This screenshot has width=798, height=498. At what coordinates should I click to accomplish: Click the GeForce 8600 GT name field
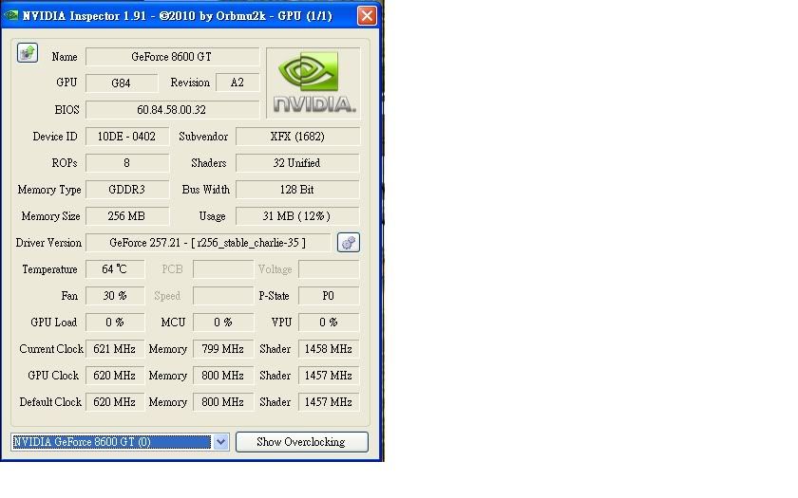[x=172, y=57]
